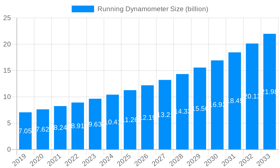This screenshot has height=168, width=280.
Task: Select the 2024 bar labeled 10.41
Action: tap(113, 122)
